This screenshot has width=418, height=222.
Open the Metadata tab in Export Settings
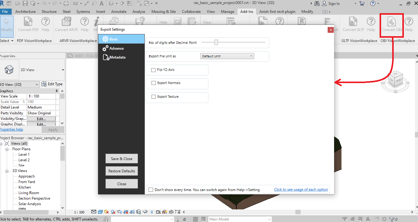coord(121,57)
